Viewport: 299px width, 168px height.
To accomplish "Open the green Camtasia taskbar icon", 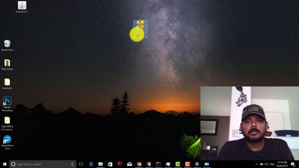I will (x=178, y=164).
